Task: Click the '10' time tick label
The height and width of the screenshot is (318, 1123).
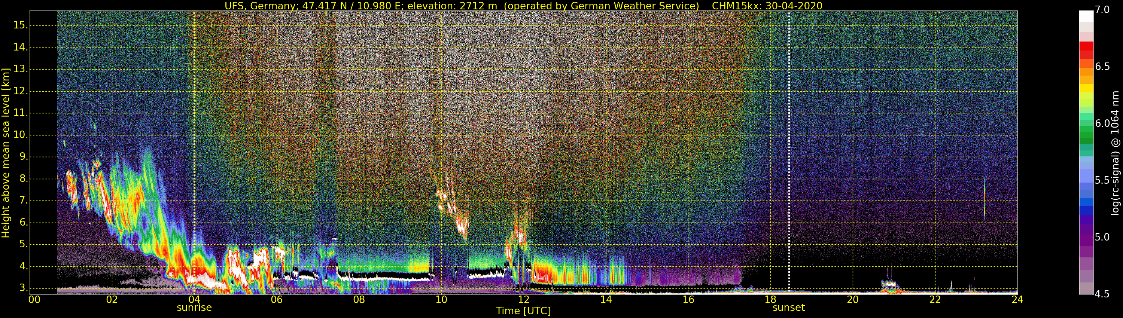Action: pyautogui.click(x=441, y=300)
